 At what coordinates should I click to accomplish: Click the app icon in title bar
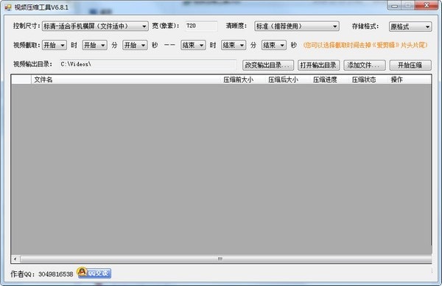(8, 7)
